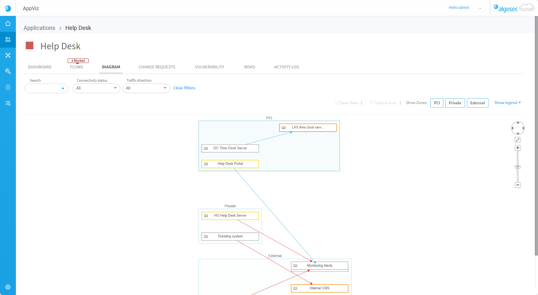The width and height of the screenshot is (538, 295).
Task: Open the Connectivity status dropdown
Action: [x=96, y=88]
